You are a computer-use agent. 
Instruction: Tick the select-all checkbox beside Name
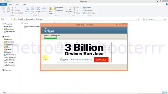(x=22, y=23)
